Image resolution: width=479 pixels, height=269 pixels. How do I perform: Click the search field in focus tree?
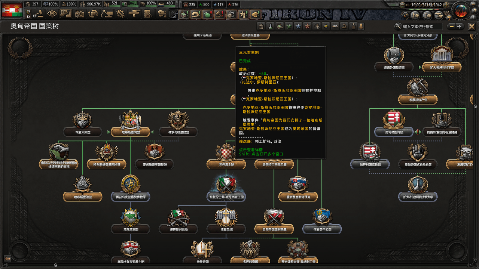(x=422, y=27)
